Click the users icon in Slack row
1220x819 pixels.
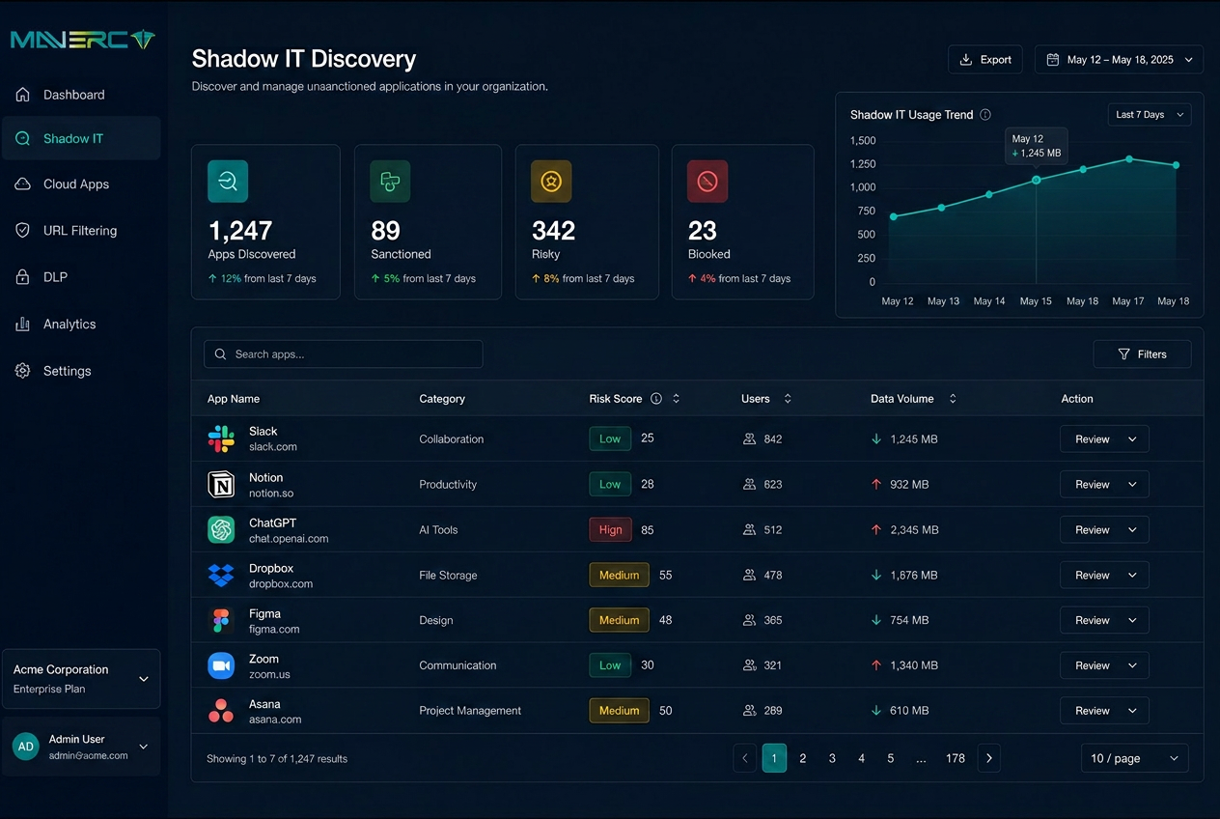click(x=749, y=438)
